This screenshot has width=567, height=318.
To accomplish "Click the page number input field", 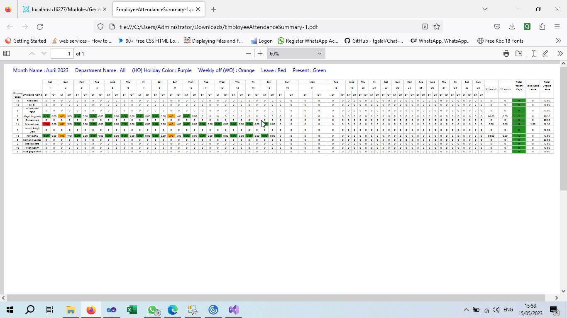I will coord(62,53).
